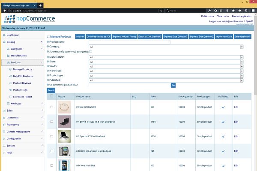This screenshot has height=171, width=257.
Task: Click the Add new button
Action: click(x=80, y=37)
